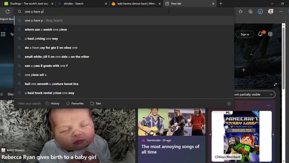The image size is (289, 163).
Task: Go to previous Minecraft ad slide arrow
Action: coord(210,134)
